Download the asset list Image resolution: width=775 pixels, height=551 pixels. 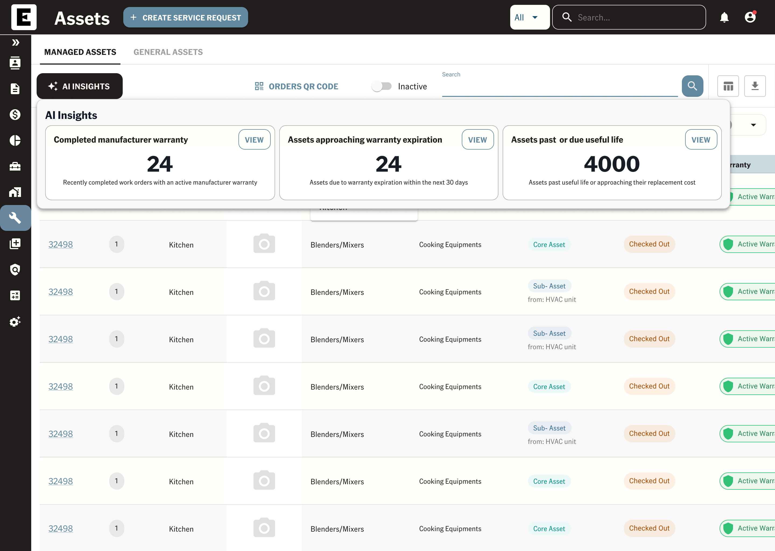tap(755, 86)
